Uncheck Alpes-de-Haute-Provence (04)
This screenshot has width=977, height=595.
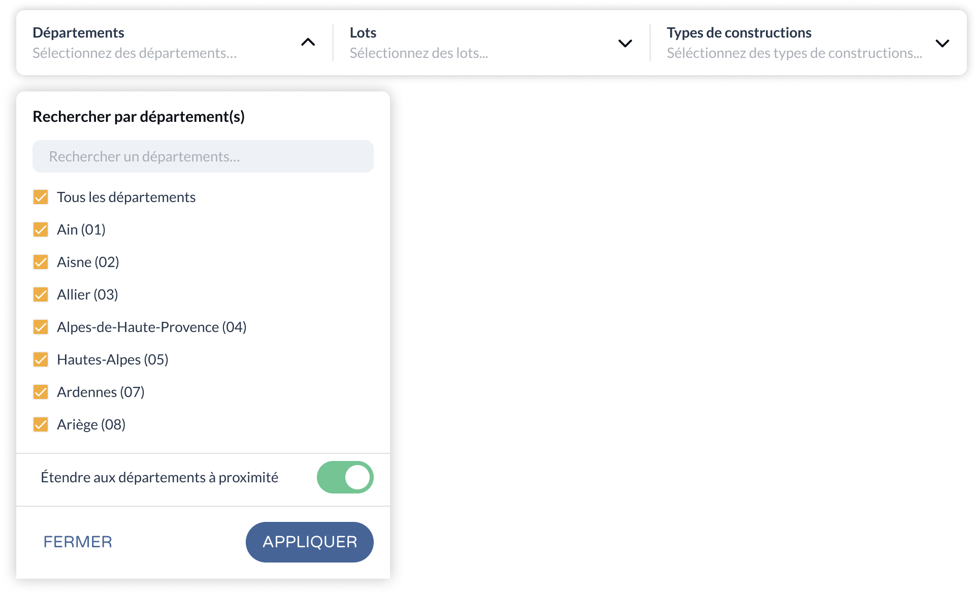click(x=41, y=327)
